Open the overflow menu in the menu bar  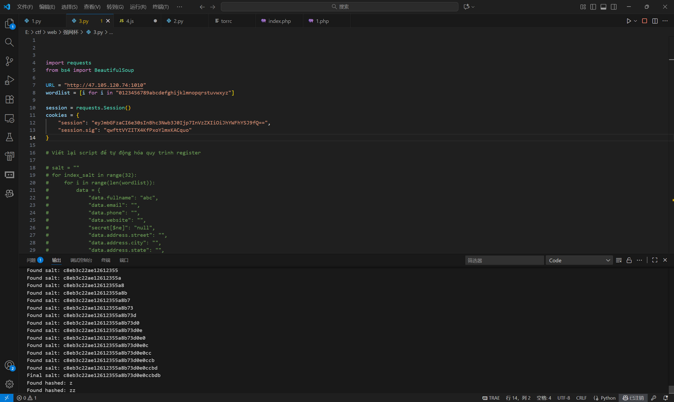tap(179, 7)
